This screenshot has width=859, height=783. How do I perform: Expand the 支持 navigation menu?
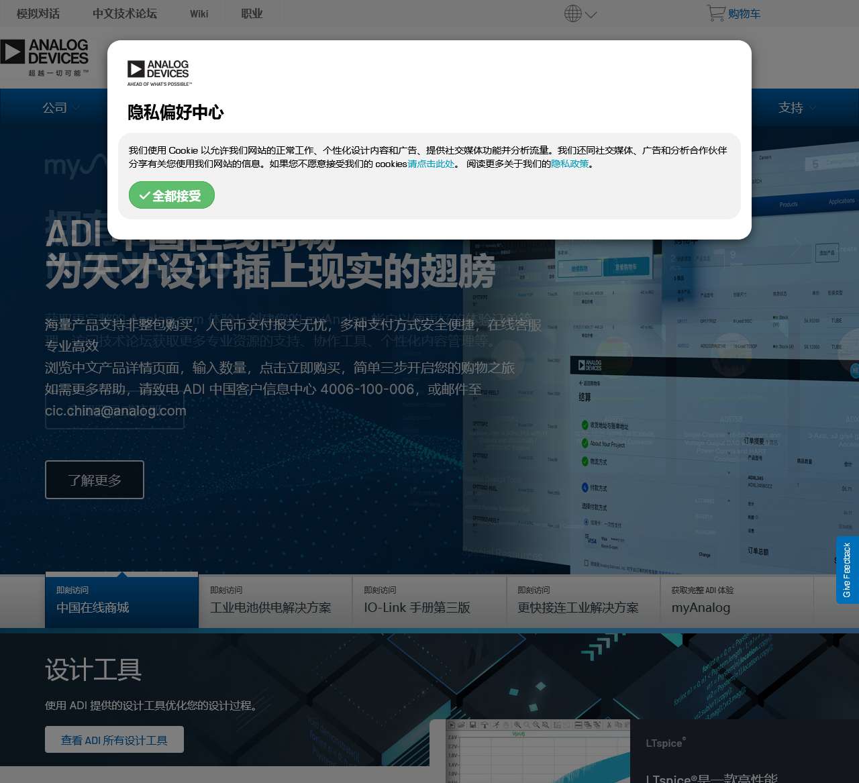coord(797,107)
